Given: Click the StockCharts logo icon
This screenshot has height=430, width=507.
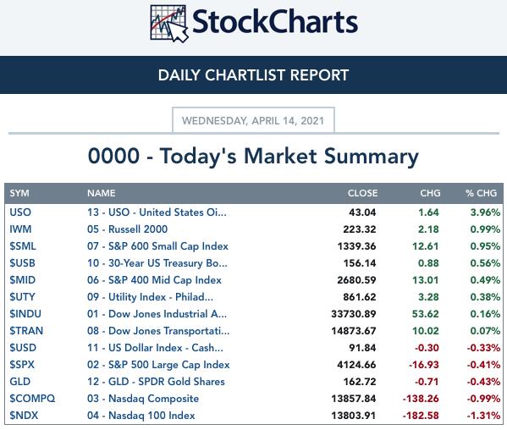Looking at the screenshot, I should [x=168, y=24].
